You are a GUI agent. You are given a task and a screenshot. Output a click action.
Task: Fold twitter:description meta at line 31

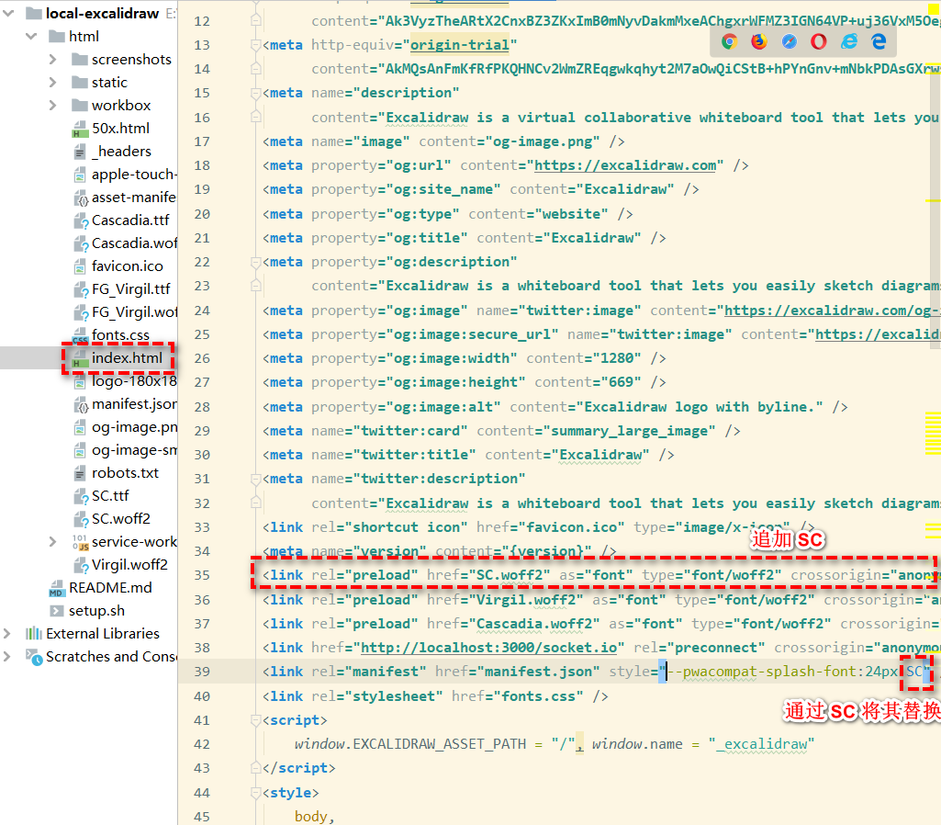click(x=256, y=480)
